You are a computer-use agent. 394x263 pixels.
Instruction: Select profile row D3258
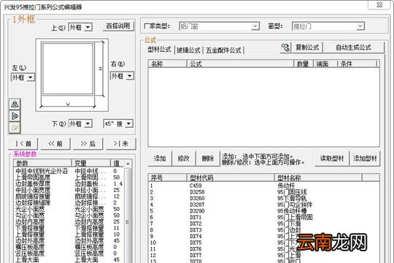point(263,192)
